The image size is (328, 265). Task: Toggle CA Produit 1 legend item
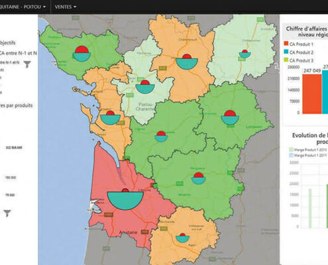coord(298,44)
